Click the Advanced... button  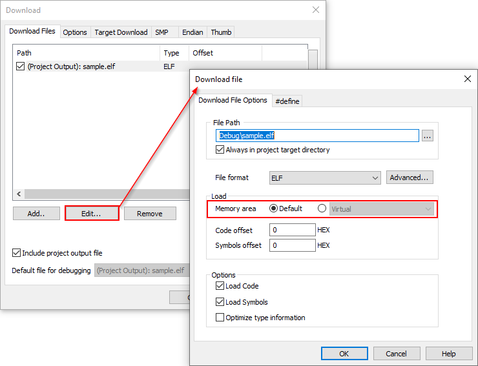(x=410, y=178)
